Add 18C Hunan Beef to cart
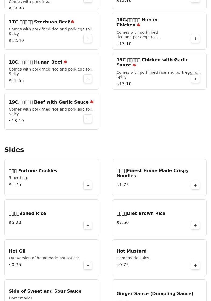The height and width of the screenshot is (301, 211). pos(88,79)
